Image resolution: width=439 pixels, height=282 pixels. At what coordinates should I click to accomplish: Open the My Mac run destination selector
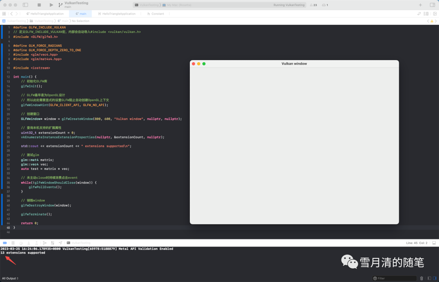pos(176,5)
